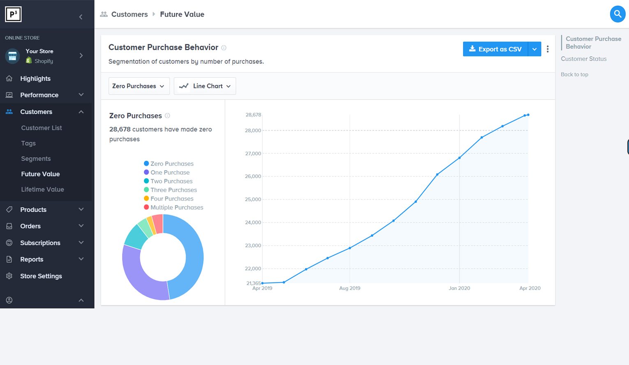629x365 pixels.
Task: Open the three-dot more options menu
Action: click(548, 49)
